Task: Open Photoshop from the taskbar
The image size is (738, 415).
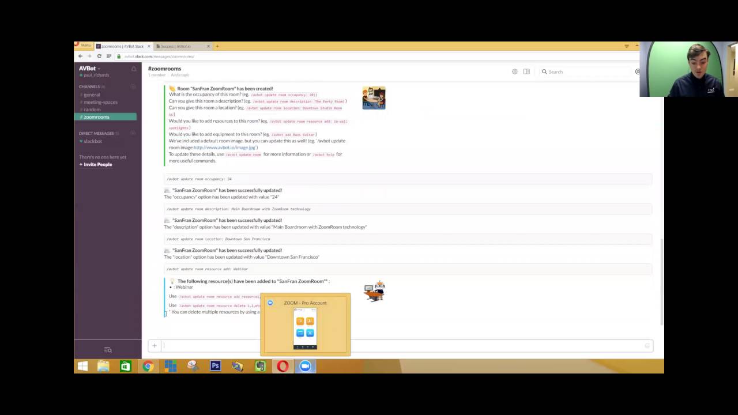Action: pyautogui.click(x=215, y=366)
